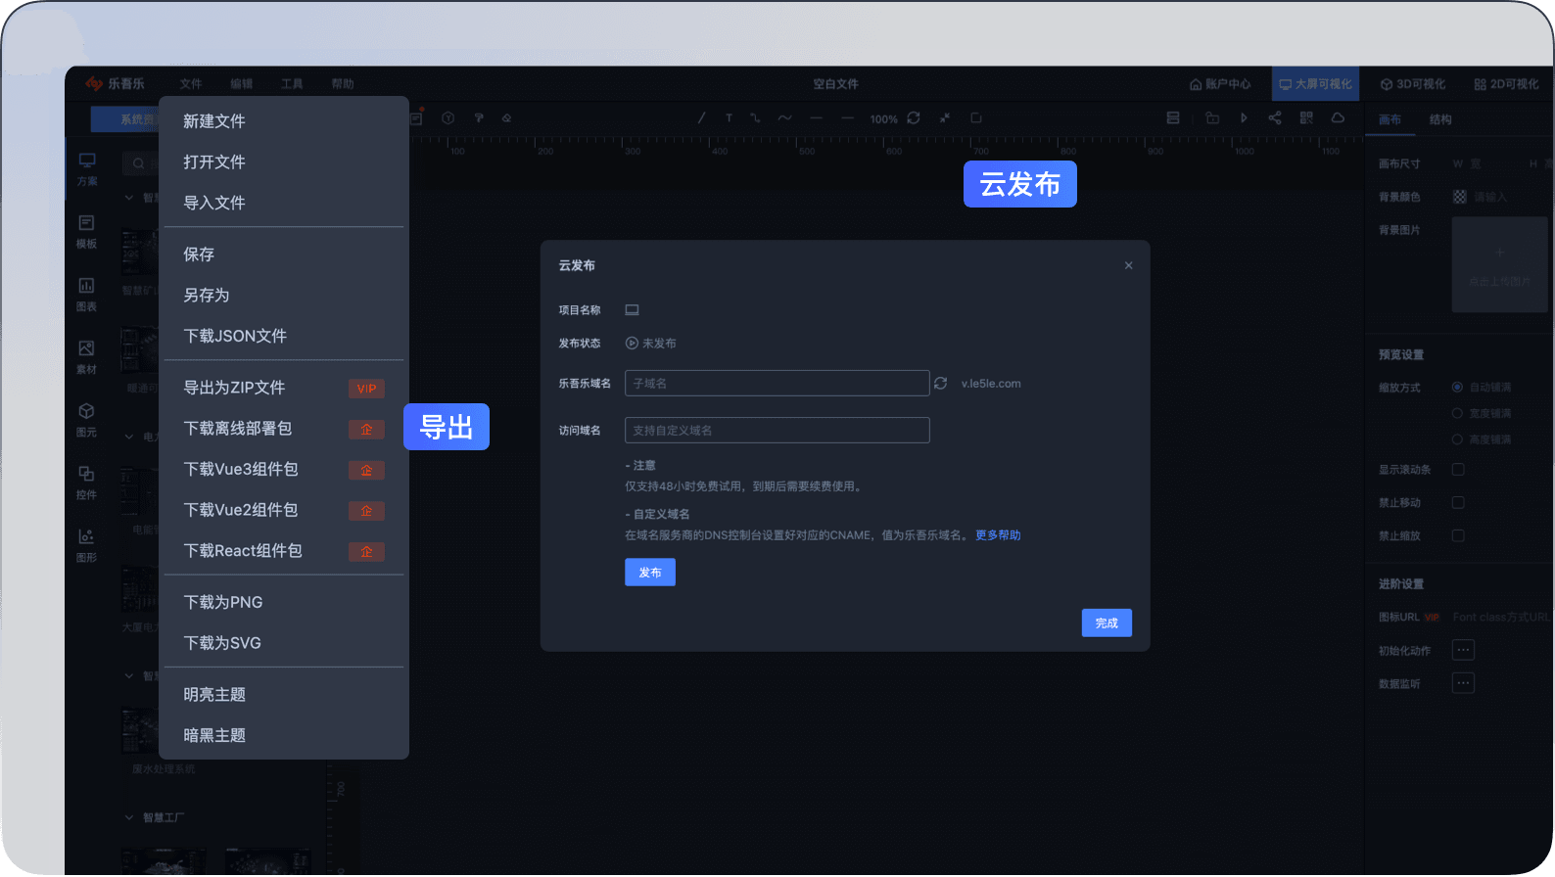Click the share icon in top toolbar
Viewport: 1555px width, 877px height.
(1275, 118)
